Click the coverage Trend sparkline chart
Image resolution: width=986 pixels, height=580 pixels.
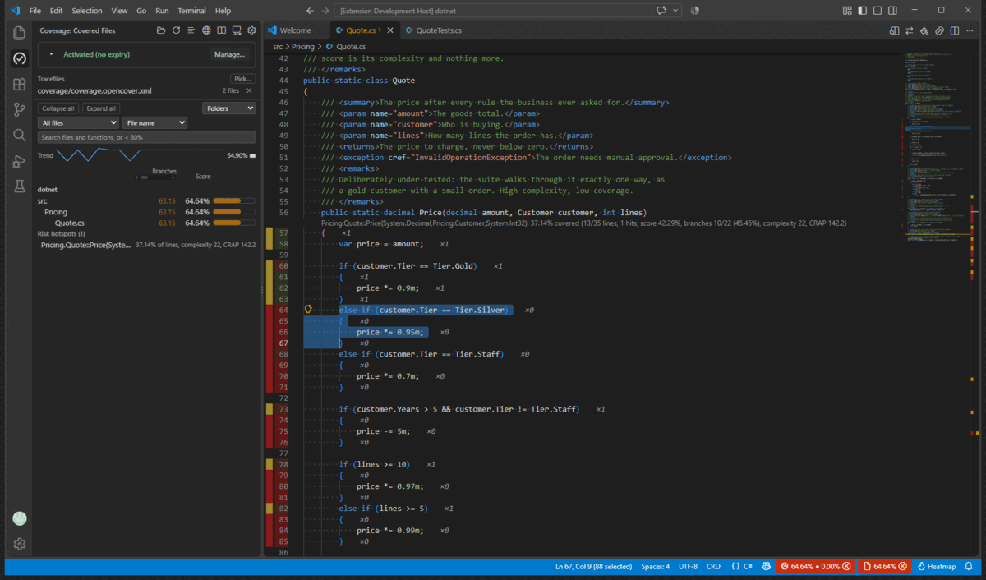pyautogui.click(x=139, y=155)
